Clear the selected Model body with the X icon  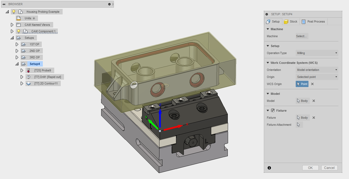click(313, 101)
